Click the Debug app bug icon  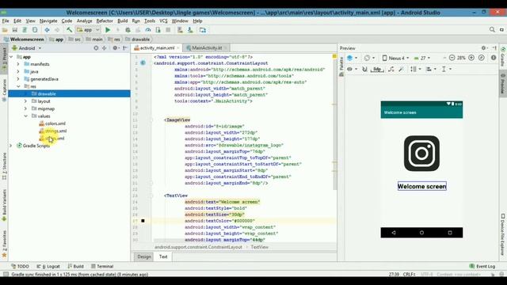point(128,30)
